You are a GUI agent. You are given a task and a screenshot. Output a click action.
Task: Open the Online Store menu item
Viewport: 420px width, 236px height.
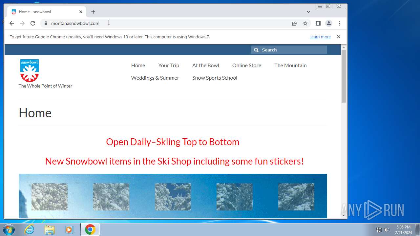point(247,65)
